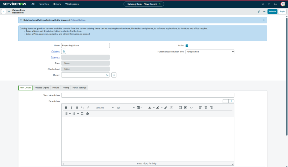Preview the Owner record info icon
This screenshot has height=167, width=288.
(114, 75)
